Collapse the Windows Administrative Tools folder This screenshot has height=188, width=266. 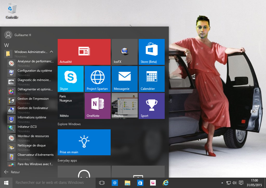pyautogui.click(x=51, y=52)
